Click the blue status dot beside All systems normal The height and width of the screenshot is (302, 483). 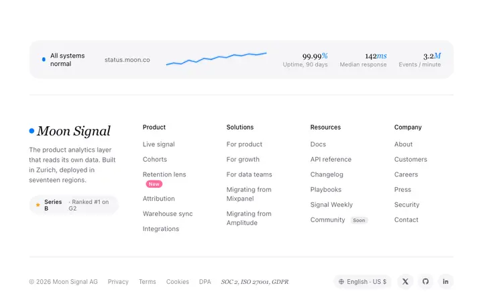(x=44, y=60)
